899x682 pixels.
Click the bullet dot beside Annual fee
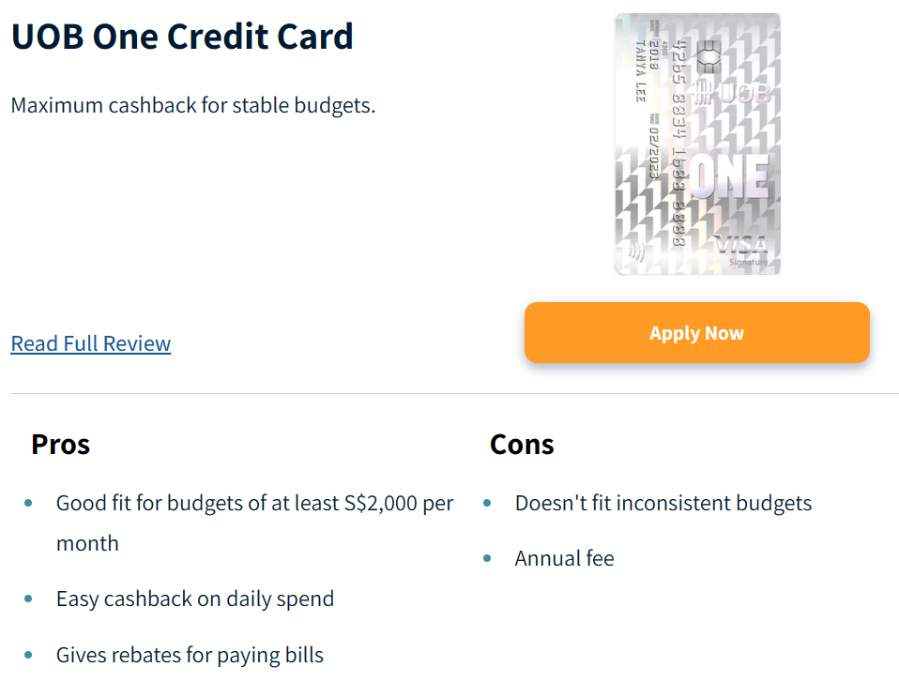coord(487,559)
